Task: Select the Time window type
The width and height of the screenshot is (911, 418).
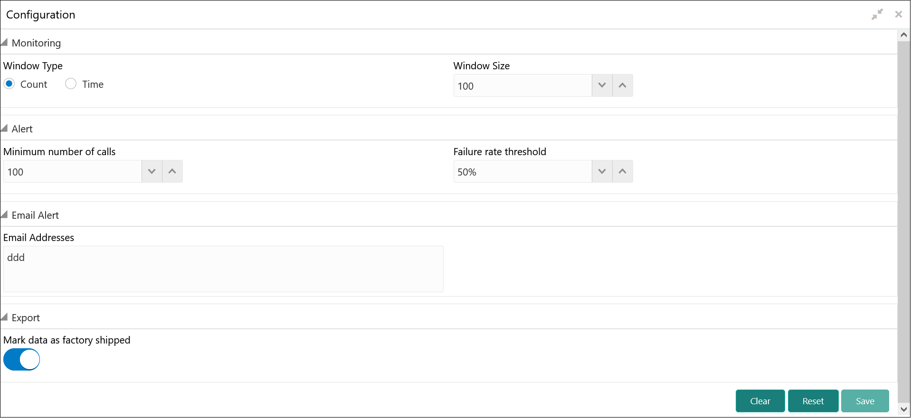Action: coord(71,84)
